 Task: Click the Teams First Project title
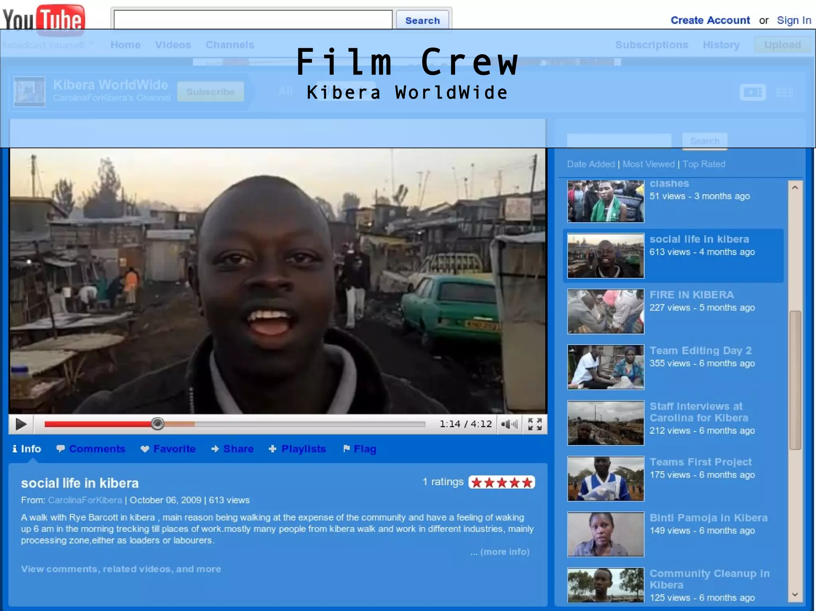(x=700, y=462)
